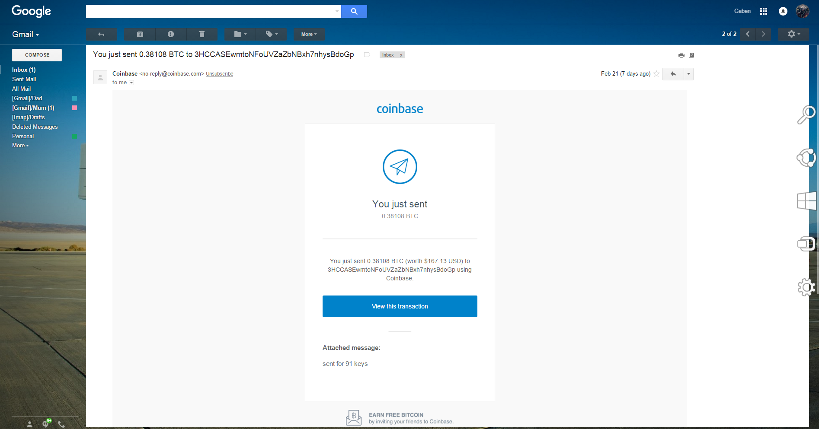The image size is (819, 429).
Task: Open the phone call icon
Action: pyautogui.click(x=61, y=424)
